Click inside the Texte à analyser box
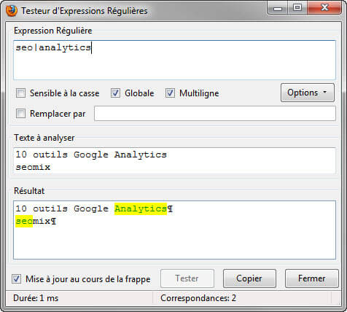Viewport: 347px width, 312px height. [174, 160]
